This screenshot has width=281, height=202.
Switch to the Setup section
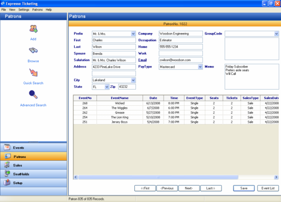(x=34, y=183)
